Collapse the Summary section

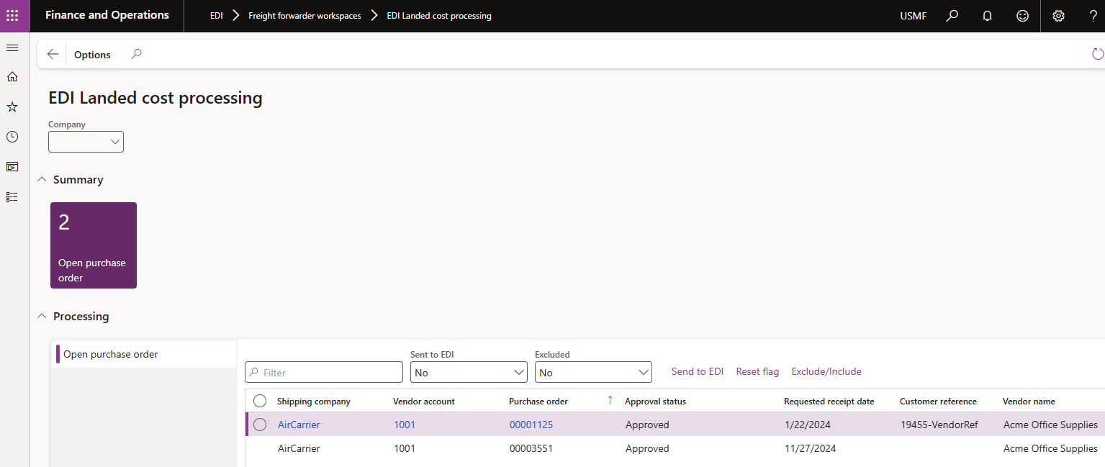click(x=41, y=179)
